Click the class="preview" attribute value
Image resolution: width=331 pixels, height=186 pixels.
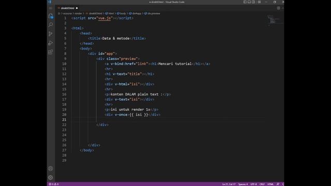[128, 58]
